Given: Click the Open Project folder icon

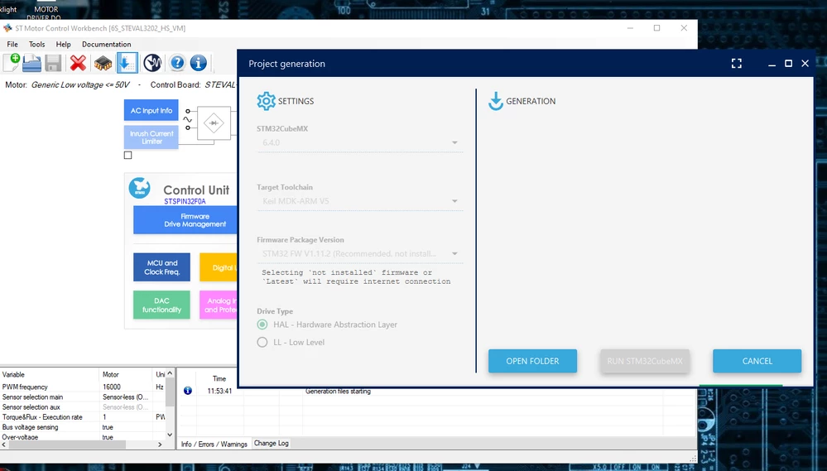Looking at the screenshot, I should click(x=31, y=63).
